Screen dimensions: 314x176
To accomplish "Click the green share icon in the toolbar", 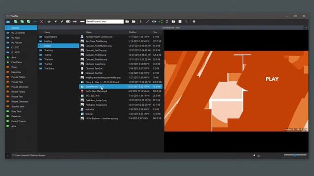I will point(160,22).
